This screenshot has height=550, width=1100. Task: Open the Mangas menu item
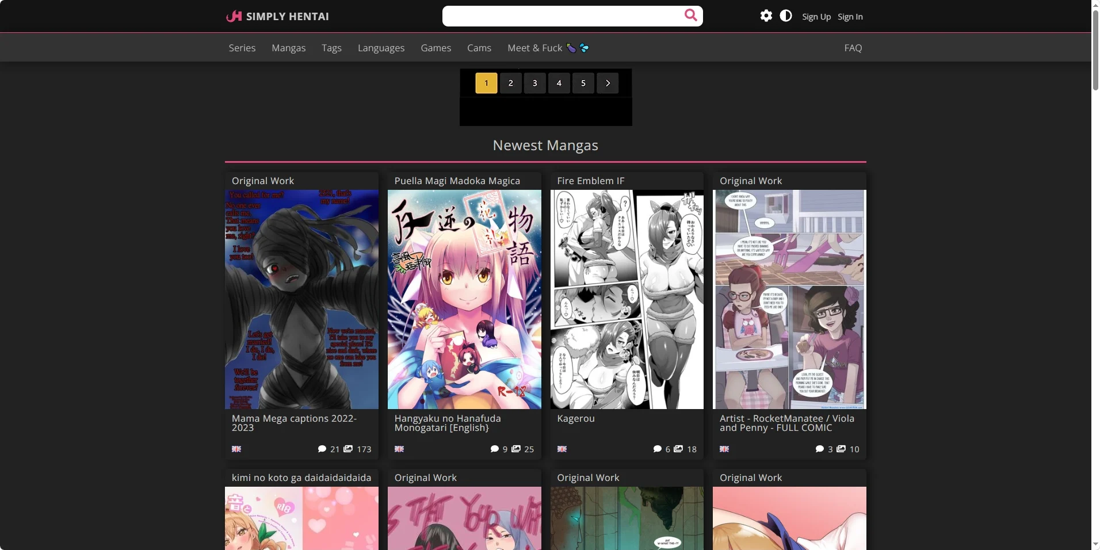(x=289, y=48)
